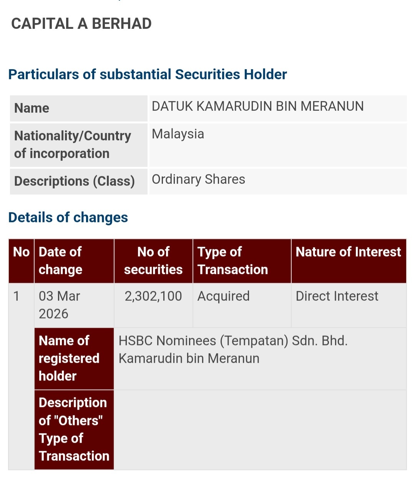Screen dimensions: 415x485
Task: Click the DATUK KAMARUDIN BIN MERANUN name value
Action: pos(257,106)
